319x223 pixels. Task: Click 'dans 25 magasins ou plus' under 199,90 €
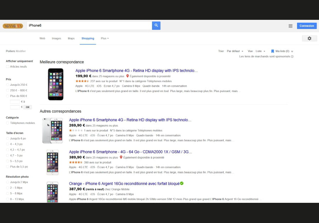coord(108,76)
